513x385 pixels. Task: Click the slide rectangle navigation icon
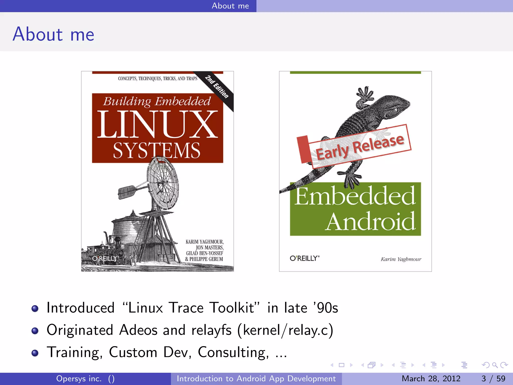(341, 365)
